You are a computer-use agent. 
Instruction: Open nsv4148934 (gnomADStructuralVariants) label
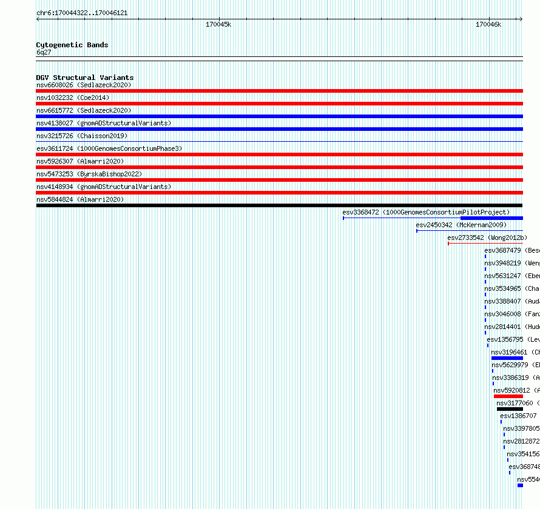104,187
